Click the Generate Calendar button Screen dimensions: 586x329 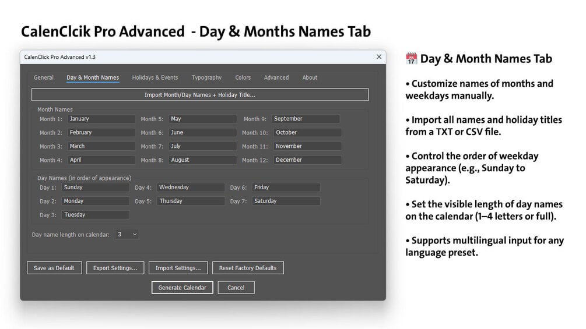click(x=183, y=288)
